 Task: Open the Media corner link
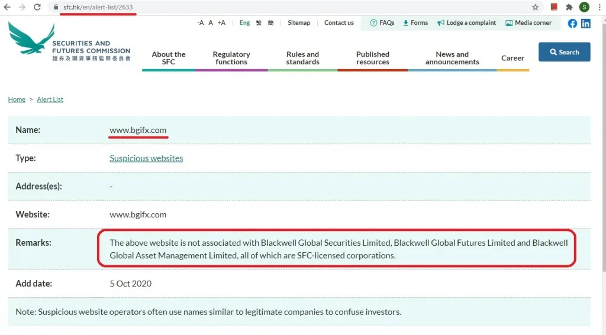click(528, 23)
